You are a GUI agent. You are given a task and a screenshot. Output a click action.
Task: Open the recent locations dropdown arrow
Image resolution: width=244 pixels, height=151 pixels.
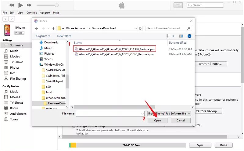pyautogui.click(x=49, y=28)
